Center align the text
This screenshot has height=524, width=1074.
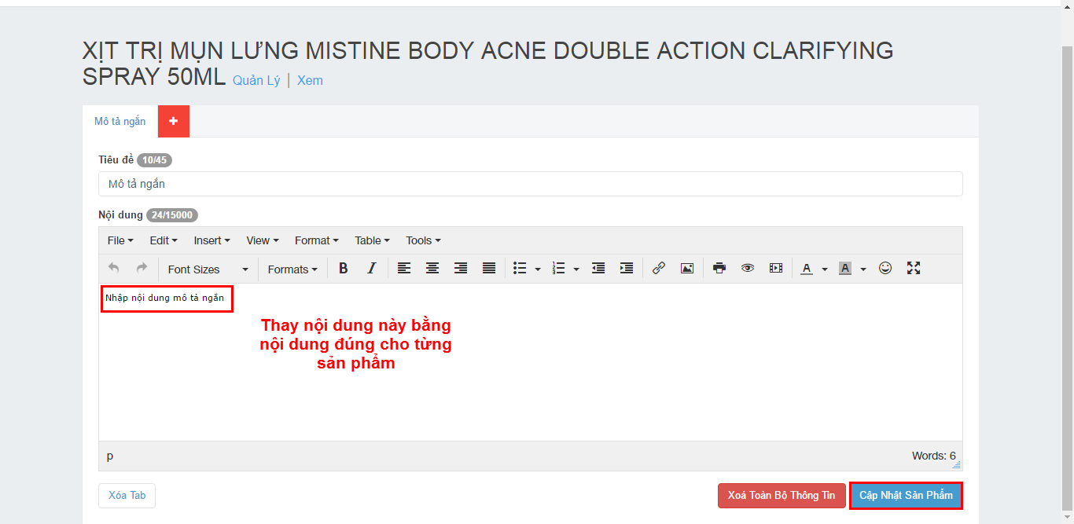pos(432,269)
